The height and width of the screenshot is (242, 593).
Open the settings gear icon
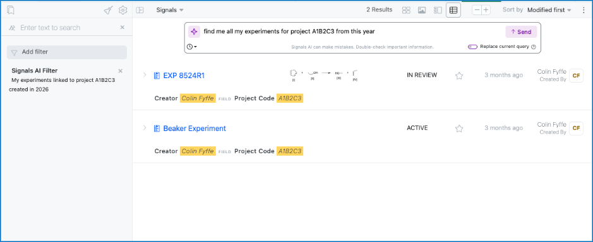click(x=123, y=10)
